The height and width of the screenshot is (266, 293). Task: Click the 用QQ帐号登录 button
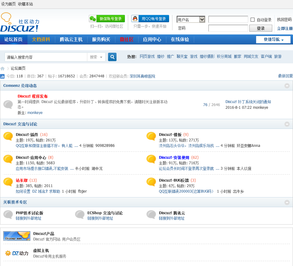point(150,19)
